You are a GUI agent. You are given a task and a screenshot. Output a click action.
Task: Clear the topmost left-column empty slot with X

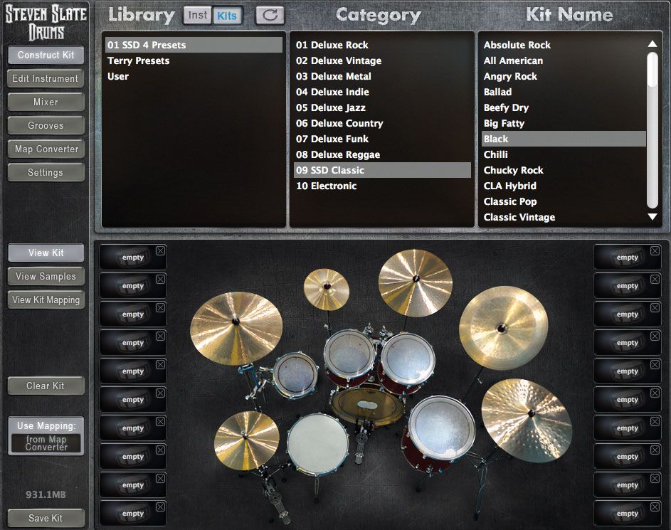point(160,250)
